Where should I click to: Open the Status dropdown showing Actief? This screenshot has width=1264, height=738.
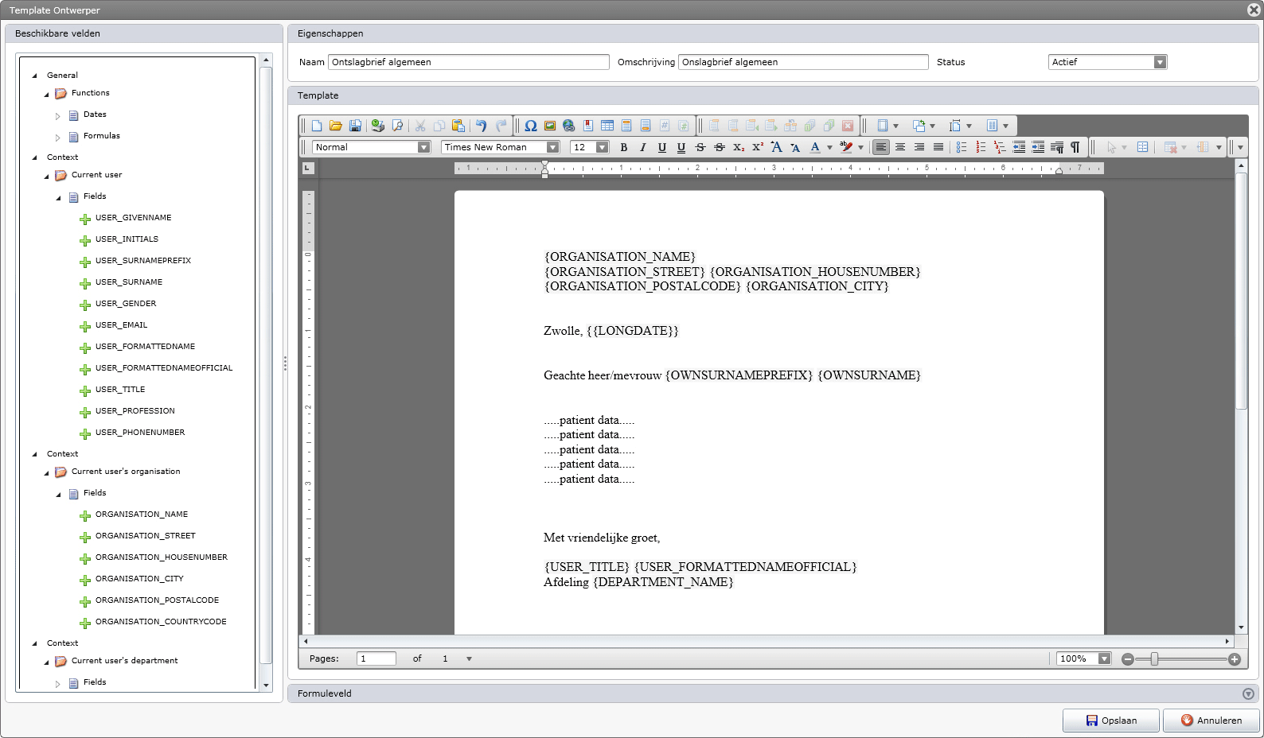[x=1160, y=62]
